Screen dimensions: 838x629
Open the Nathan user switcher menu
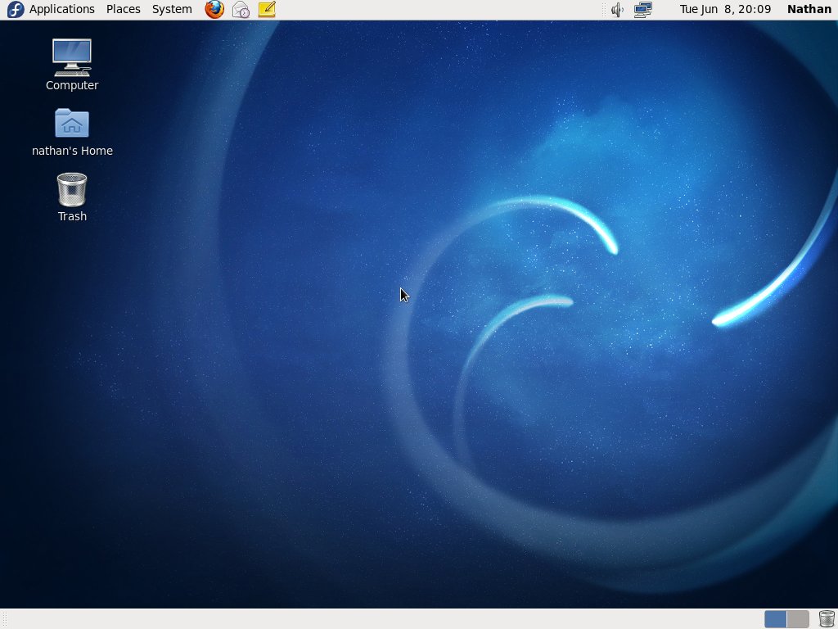pyautogui.click(x=809, y=10)
